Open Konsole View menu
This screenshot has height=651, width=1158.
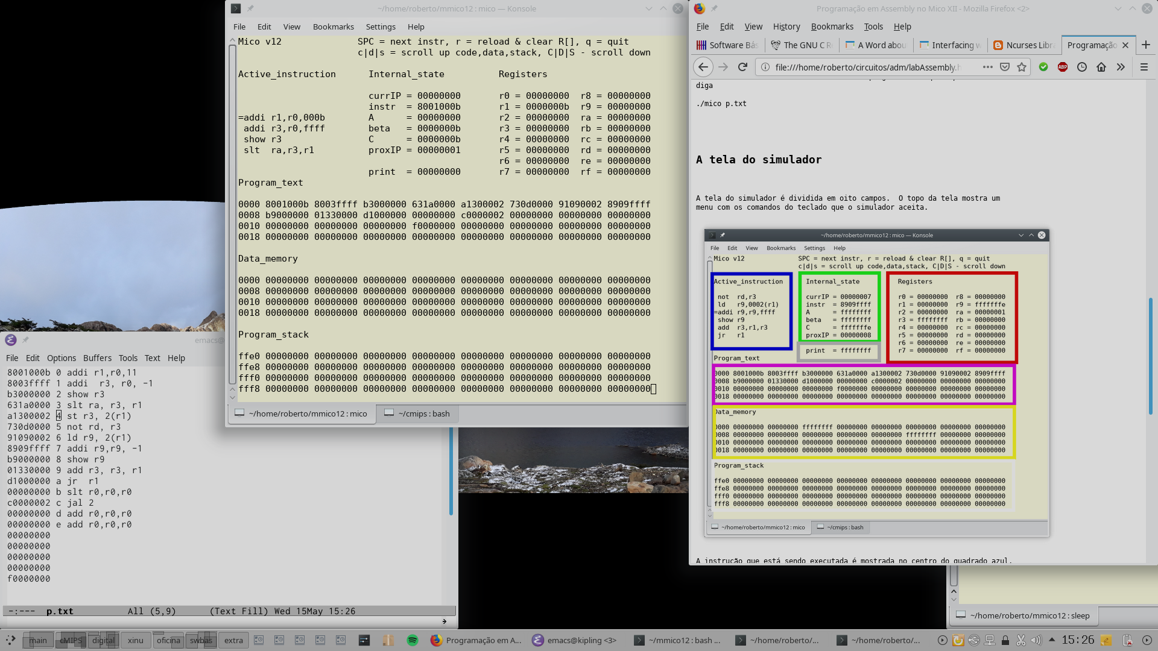[x=292, y=27]
